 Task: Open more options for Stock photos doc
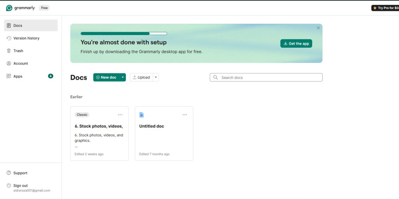120,115
